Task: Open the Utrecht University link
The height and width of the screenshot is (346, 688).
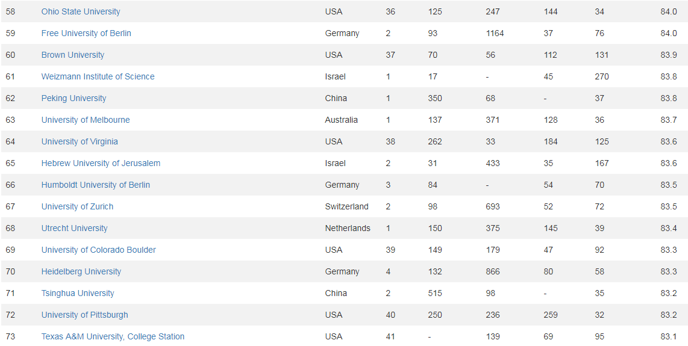Action: click(74, 228)
